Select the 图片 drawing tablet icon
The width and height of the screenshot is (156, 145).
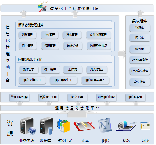tap(105, 126)
